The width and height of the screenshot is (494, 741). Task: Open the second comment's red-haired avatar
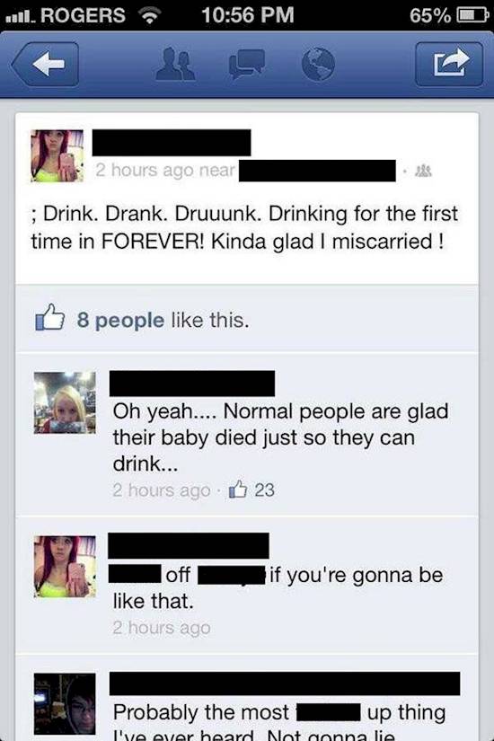(65, 567)
